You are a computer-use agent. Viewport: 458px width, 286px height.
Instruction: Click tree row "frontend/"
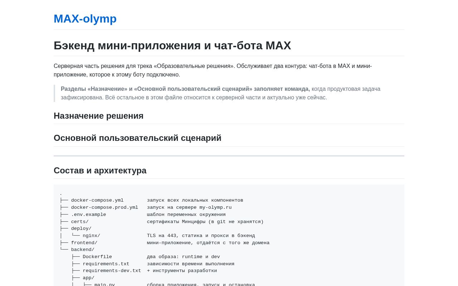point(84,243)
